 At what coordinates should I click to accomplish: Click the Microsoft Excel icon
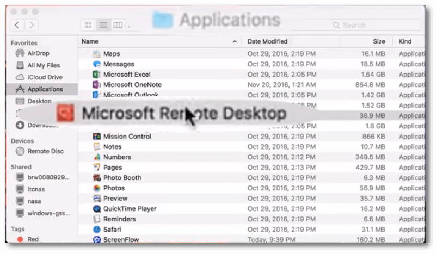point(97,75)
